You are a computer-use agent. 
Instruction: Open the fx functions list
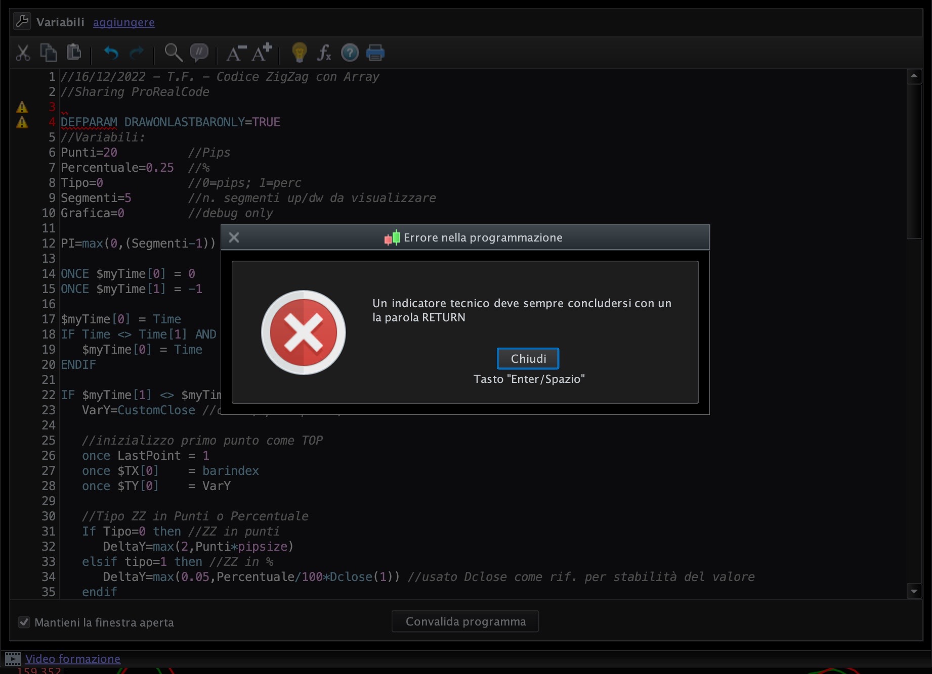pos(324,53)
